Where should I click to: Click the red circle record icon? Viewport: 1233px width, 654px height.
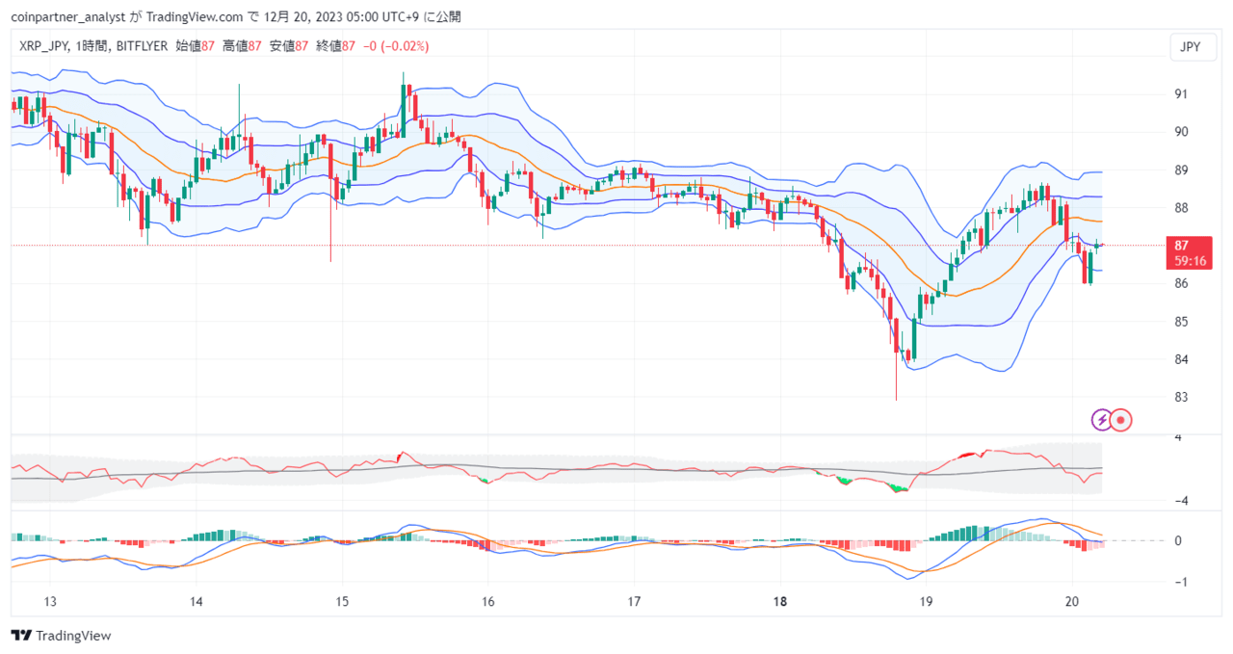(1121, 419)
